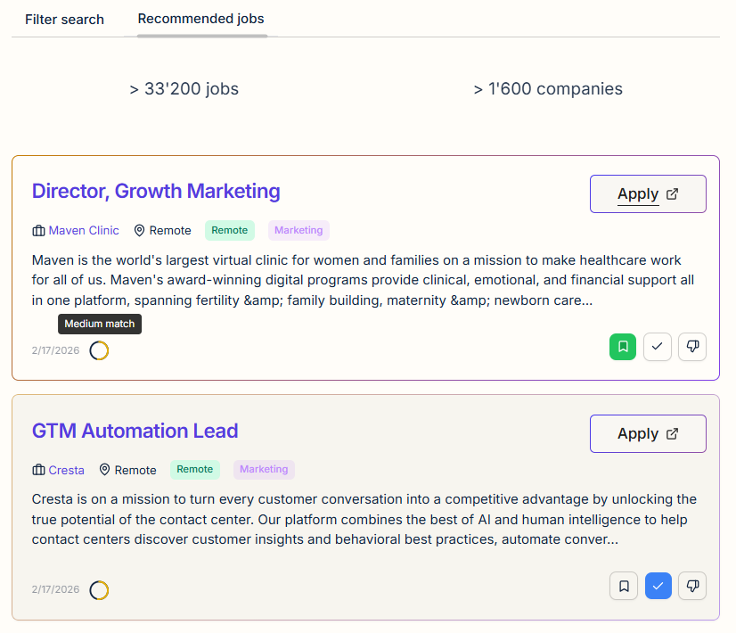The image size is (736, 633).
Task: Switch to the Recommended jobs tab
Action: (200, 19)
